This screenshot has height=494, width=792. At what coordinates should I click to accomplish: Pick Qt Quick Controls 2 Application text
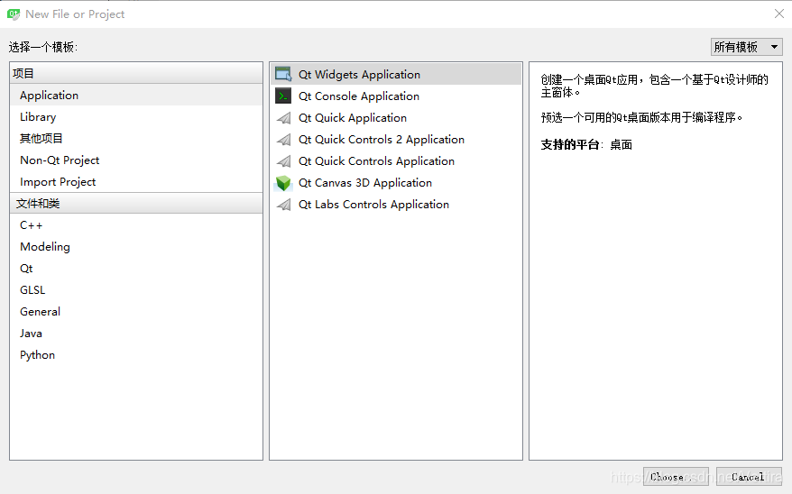pos(382,140)
